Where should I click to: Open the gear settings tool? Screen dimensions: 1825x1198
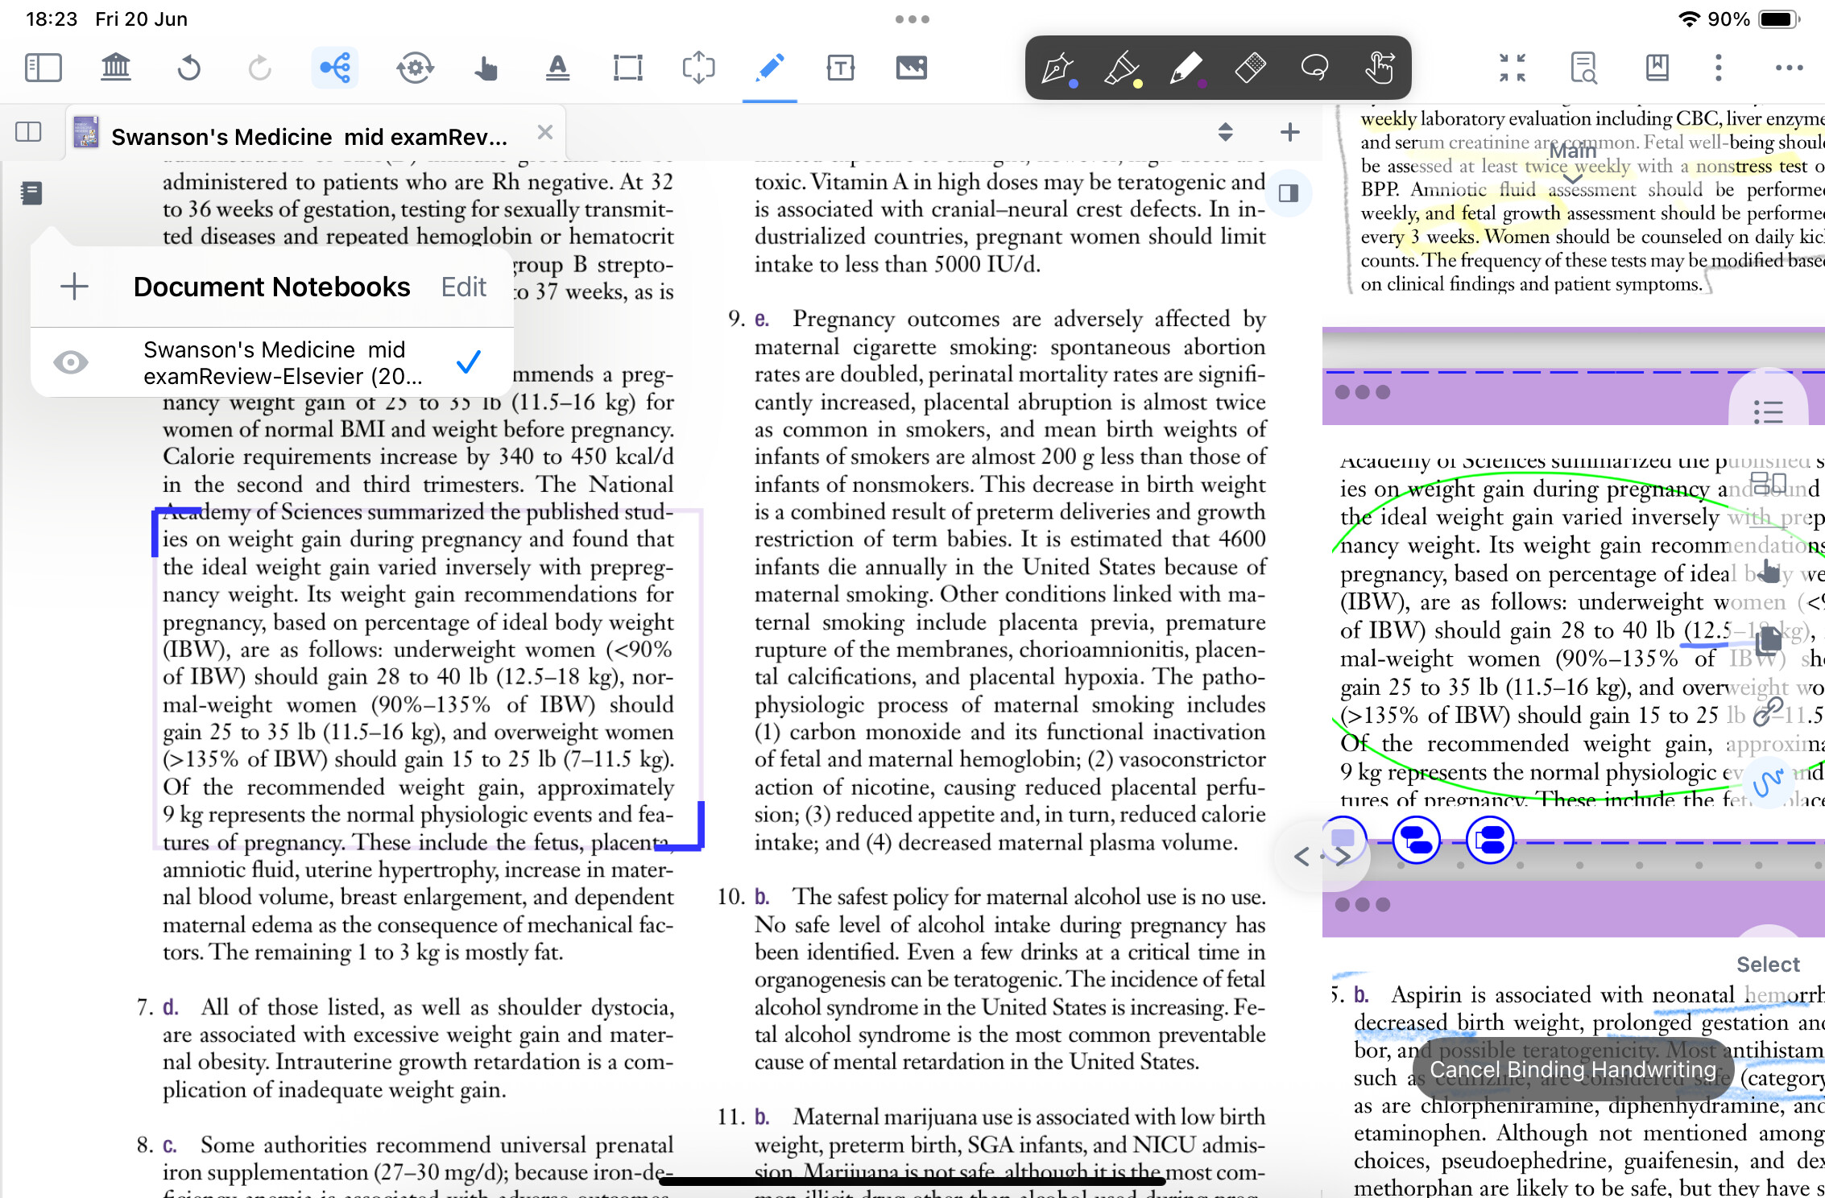pos(416,68)
